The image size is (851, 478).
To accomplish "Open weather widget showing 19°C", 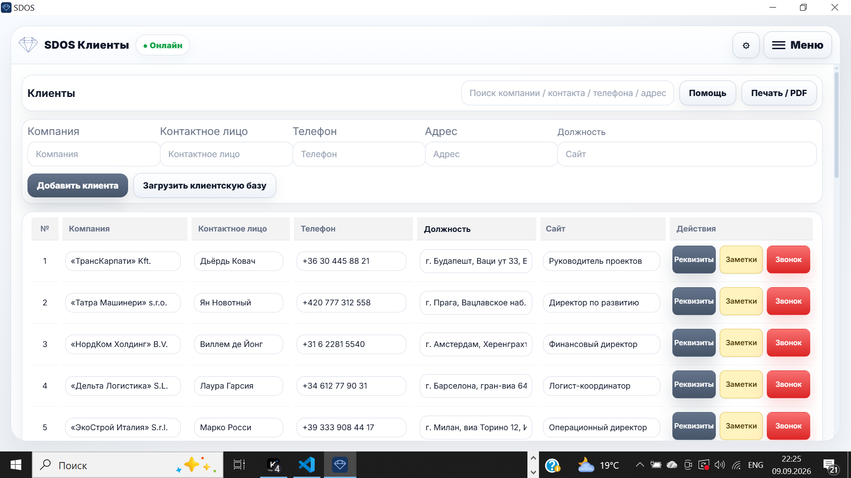I will (x=598, y=465).
